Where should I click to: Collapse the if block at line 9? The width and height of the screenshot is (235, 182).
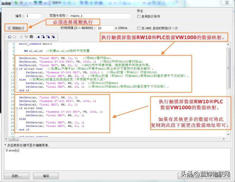click(17, 69)
